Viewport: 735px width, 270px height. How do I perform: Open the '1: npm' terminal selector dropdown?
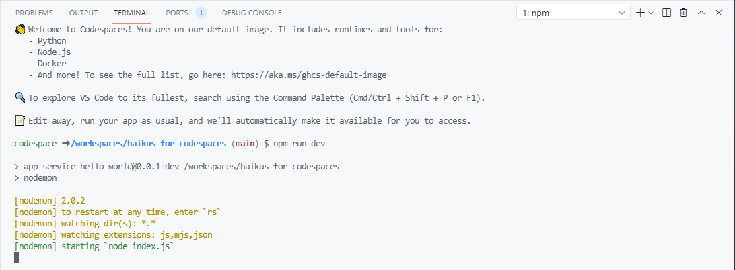(573, 13)
